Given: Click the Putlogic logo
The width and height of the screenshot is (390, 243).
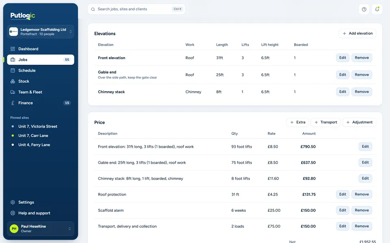Looking at the screenshot, I should coord(23,16).
